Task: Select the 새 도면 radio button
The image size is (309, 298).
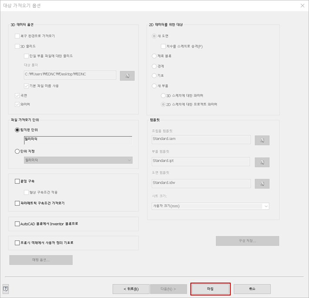Action: point(154,36)
